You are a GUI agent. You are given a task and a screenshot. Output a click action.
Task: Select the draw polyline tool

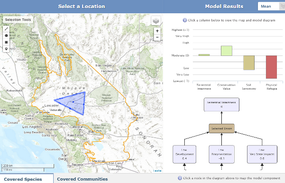tap(6, 29)
